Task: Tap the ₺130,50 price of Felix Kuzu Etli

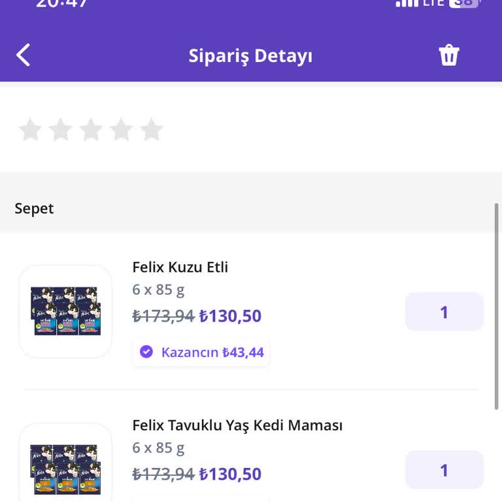Action: (x=230, y=316)
